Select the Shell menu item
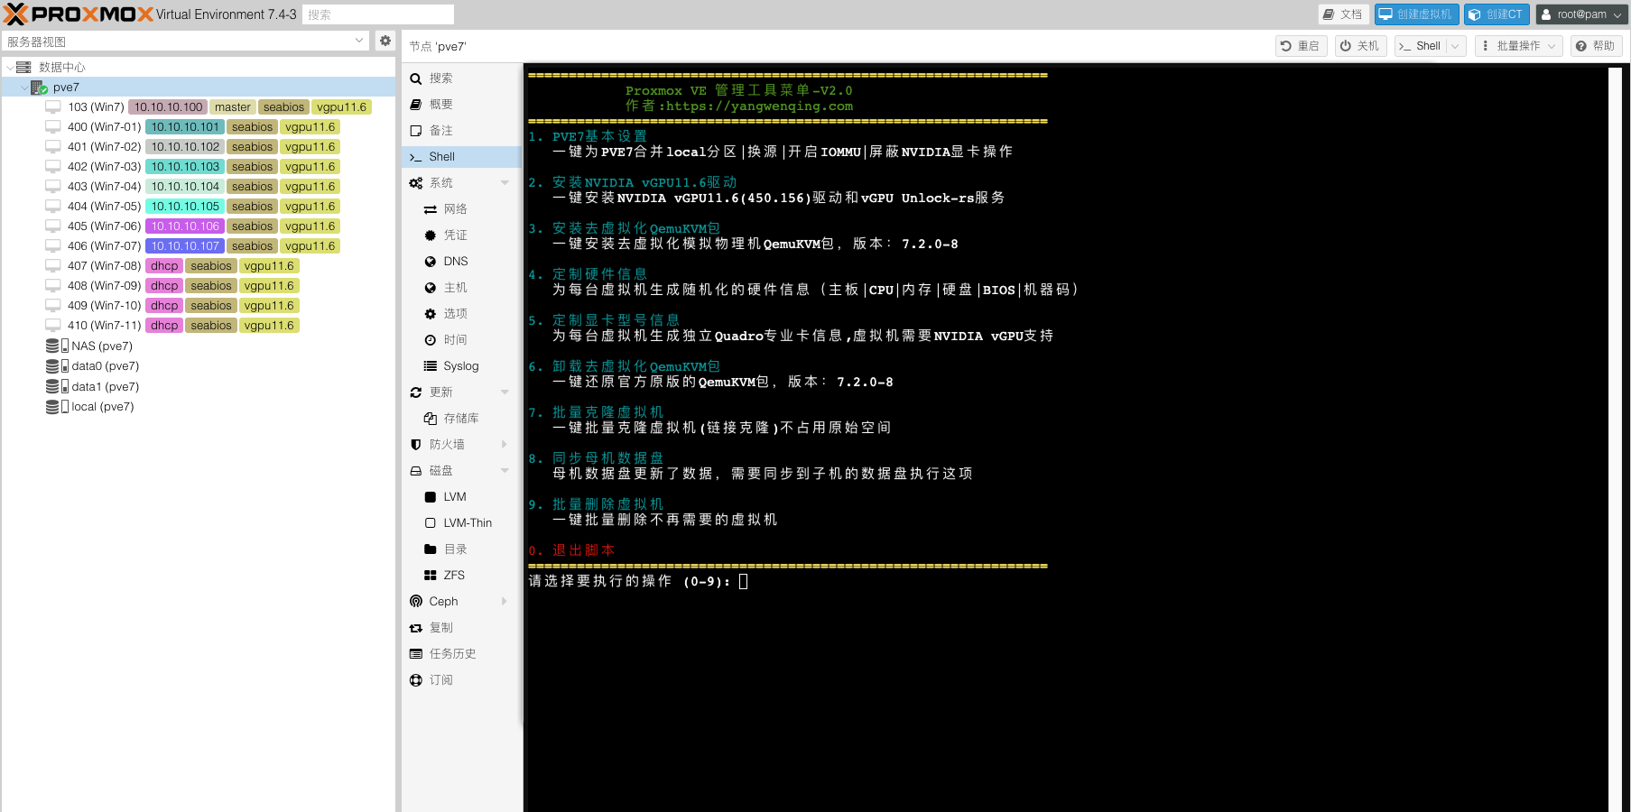This screenshot has height=812, width=1631. pos(441,157)
